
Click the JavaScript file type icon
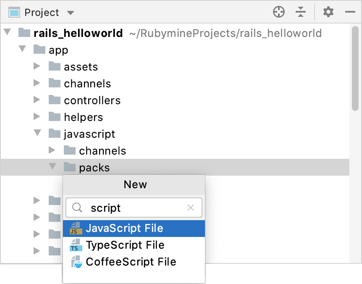[x=76, y=228]
